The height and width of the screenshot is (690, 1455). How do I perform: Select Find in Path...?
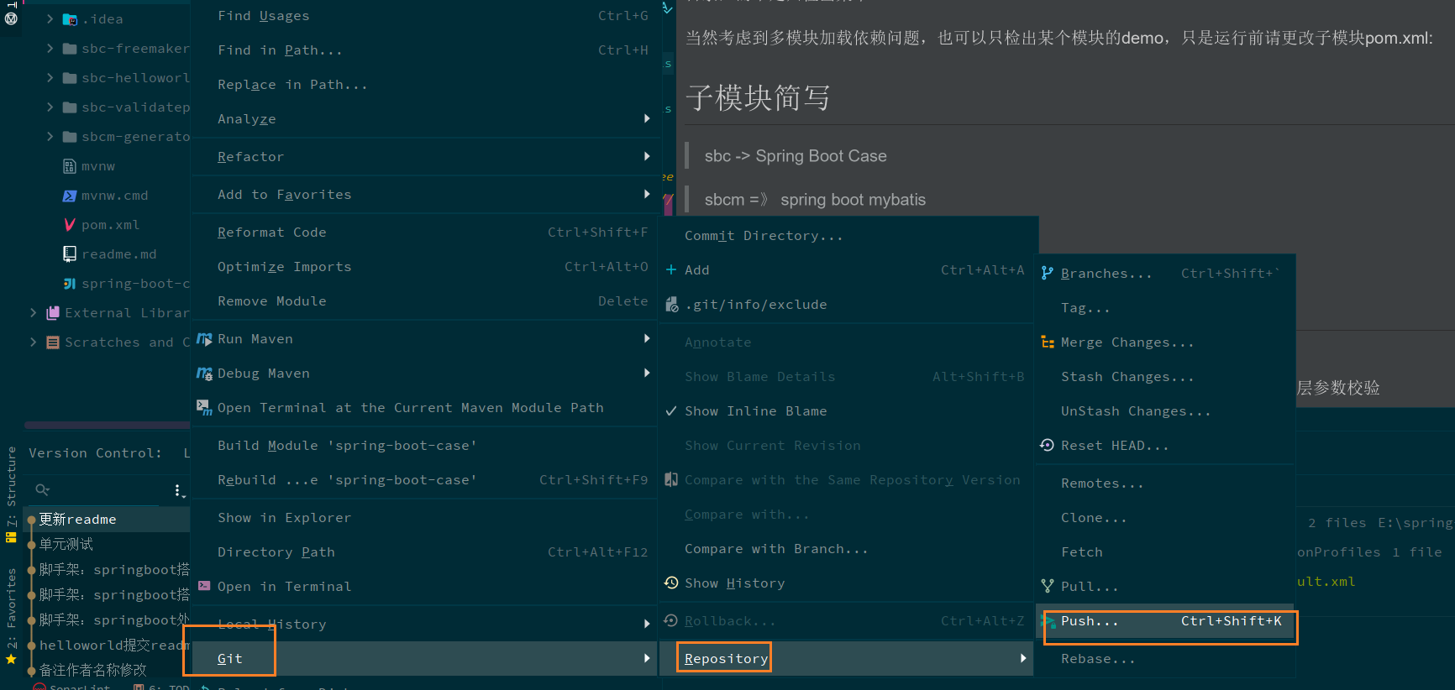point(424,50)
